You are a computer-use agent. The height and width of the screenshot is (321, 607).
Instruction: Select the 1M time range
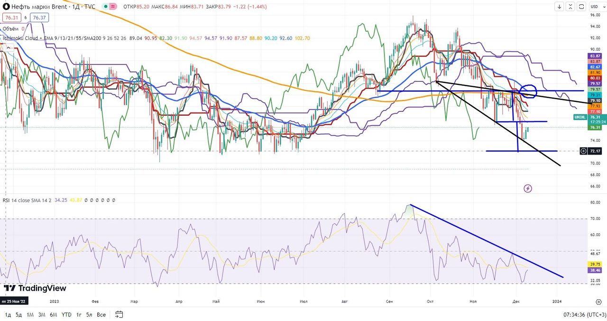click(30, 314)
